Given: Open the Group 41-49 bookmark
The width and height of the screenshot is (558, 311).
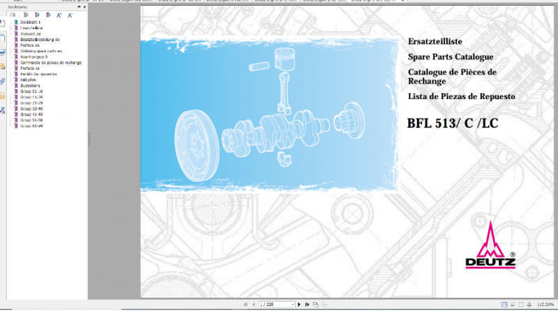Looking at the screenshot, I should 31,114.
